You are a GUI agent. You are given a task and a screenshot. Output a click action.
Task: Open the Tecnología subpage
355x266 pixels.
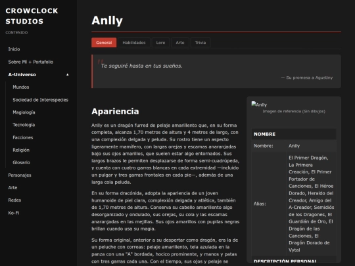coord(24,125)
